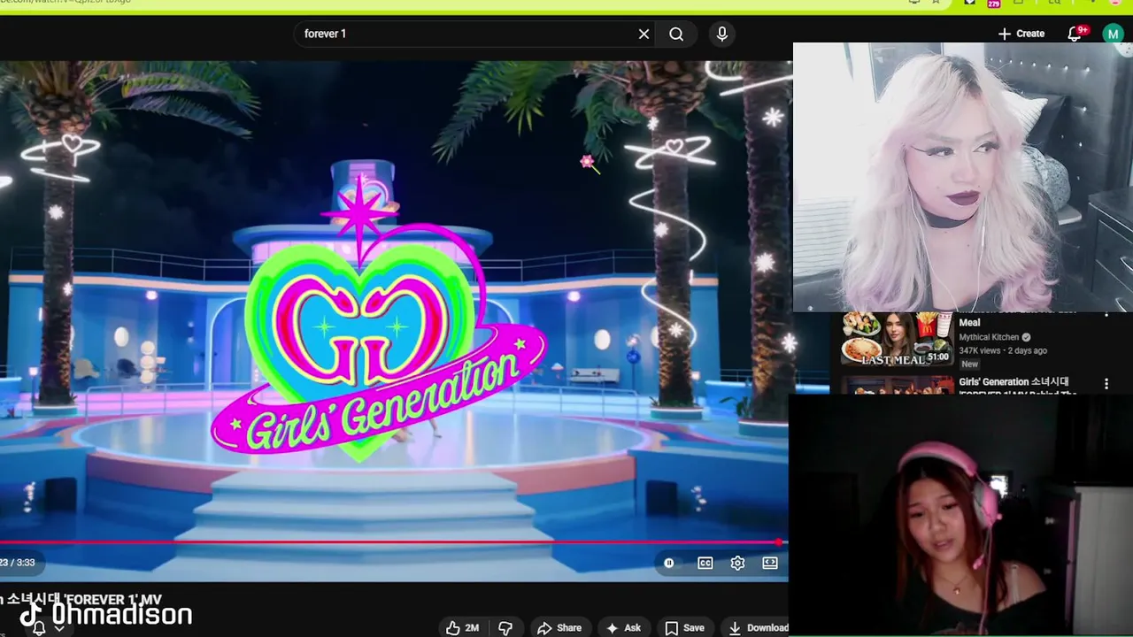Open Mythical Kitchen channel link

(989, 337)
